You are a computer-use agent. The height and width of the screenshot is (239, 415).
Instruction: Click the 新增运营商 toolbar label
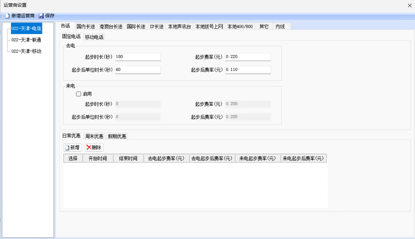click(23, 16)
